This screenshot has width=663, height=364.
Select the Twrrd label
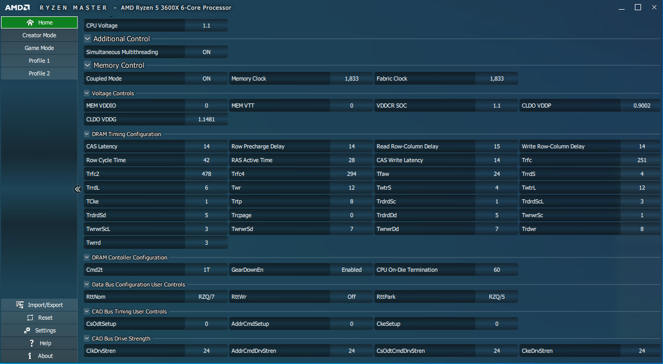[94, 242]
